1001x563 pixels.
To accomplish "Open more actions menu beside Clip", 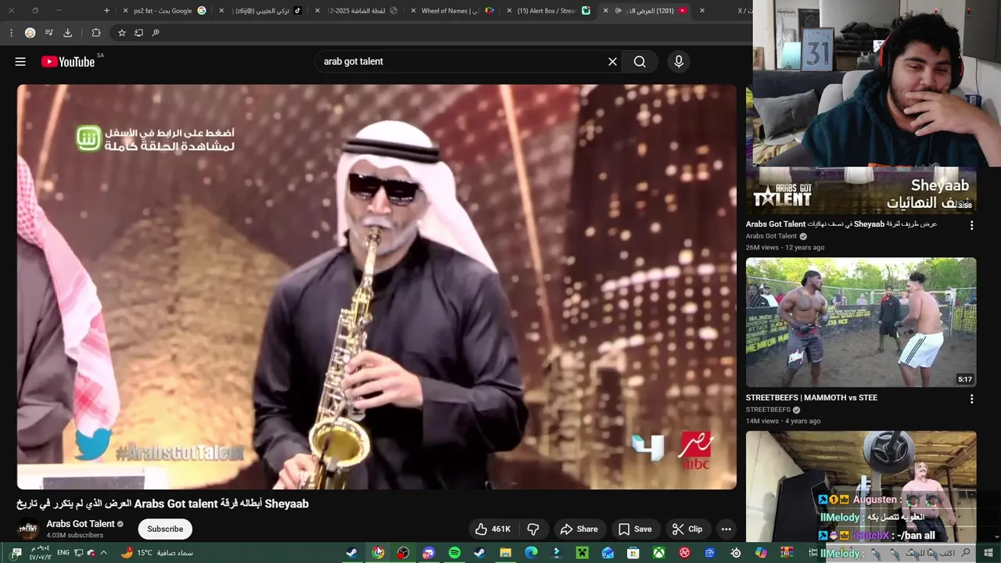I will click(x=726, y=529).
